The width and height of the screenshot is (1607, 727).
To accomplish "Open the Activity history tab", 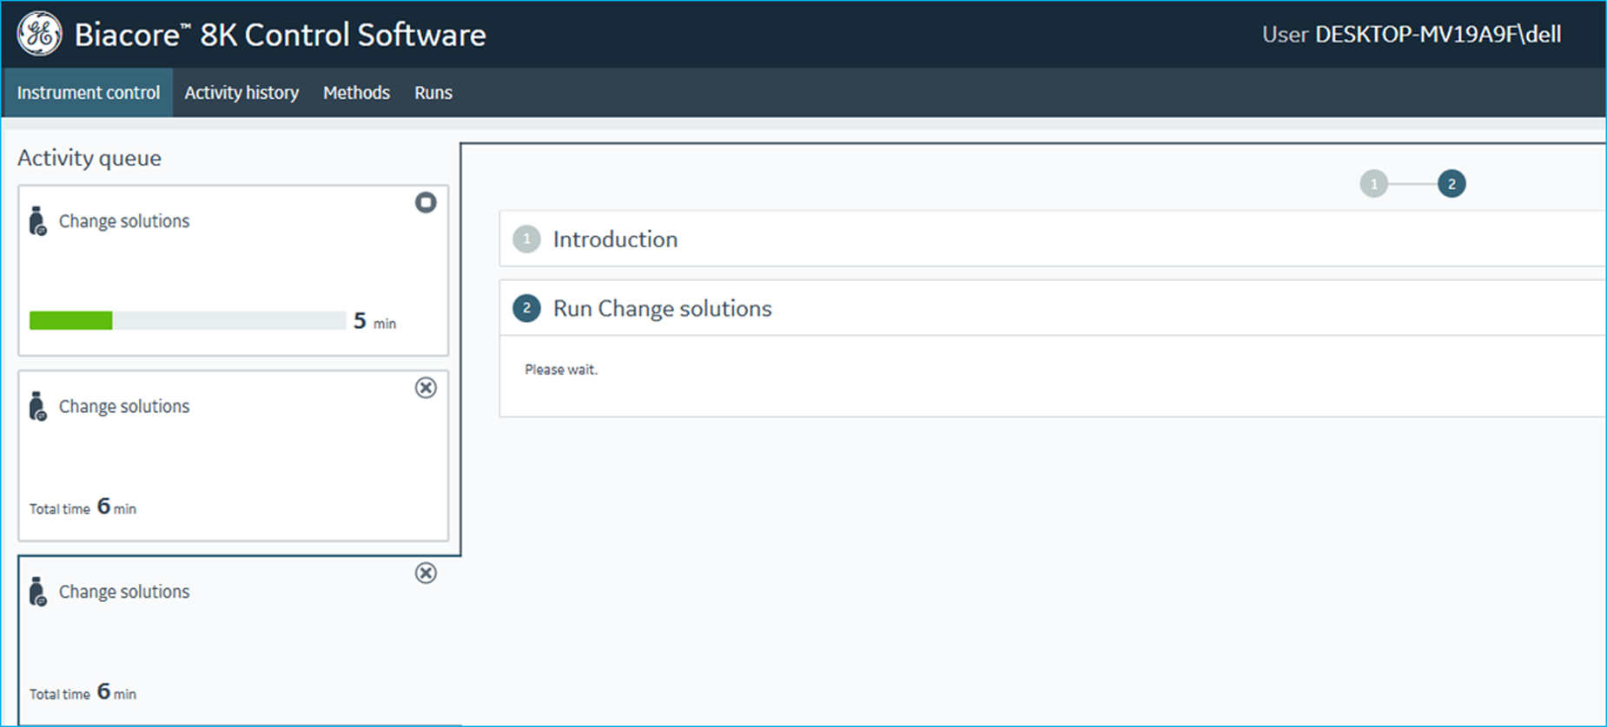I will 241,93.
